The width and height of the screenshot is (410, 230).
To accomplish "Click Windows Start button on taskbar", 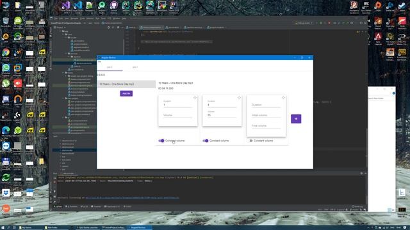I will (3, 227).
